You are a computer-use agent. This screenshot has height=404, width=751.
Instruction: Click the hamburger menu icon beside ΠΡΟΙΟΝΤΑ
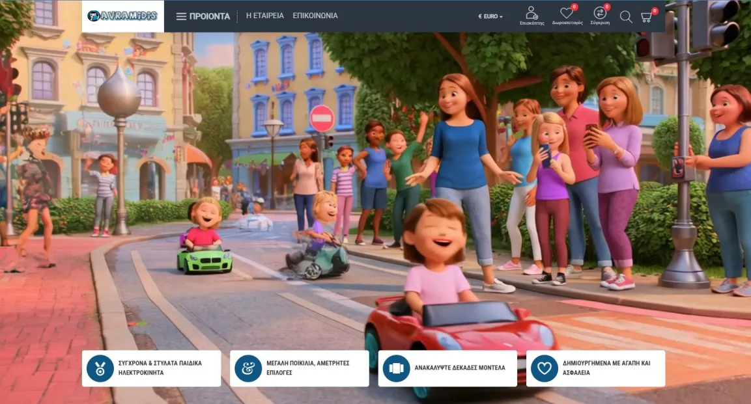coord(181,16)
